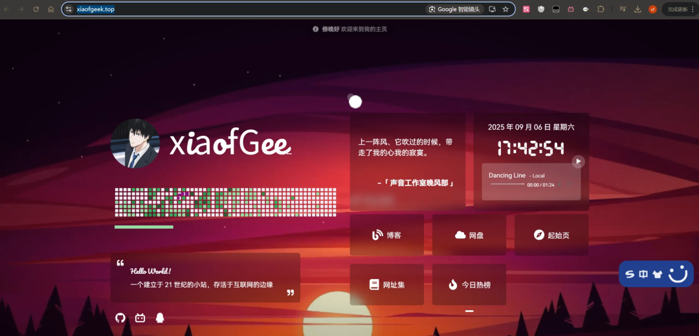Screen dimensions: 699x336
Task: Open the blue-white bird extension icon
Action: click(x=586, y=9)
